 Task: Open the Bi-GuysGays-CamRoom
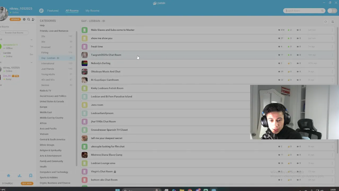(x=105, y=80)
